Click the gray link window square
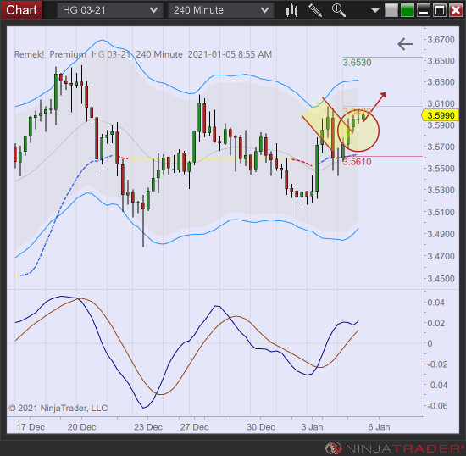Image resolution: width=466 pixels, height=456 pixels. [391, 11]
